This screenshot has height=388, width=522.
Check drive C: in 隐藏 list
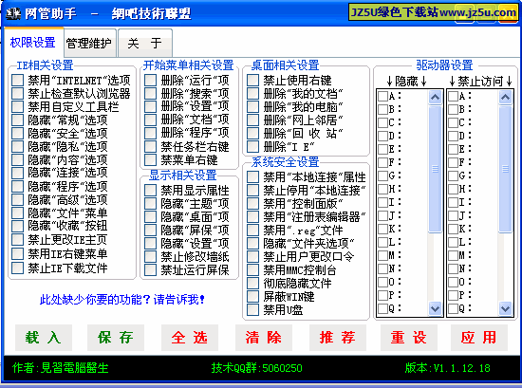pos(382,122)
